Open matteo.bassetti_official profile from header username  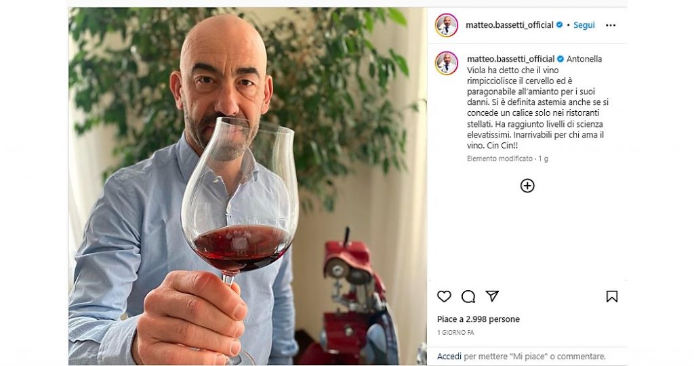point(509,25)
